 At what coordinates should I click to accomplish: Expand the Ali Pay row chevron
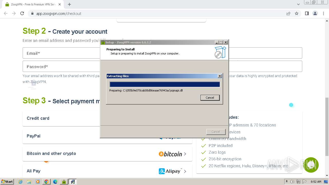tap(185, 171)
